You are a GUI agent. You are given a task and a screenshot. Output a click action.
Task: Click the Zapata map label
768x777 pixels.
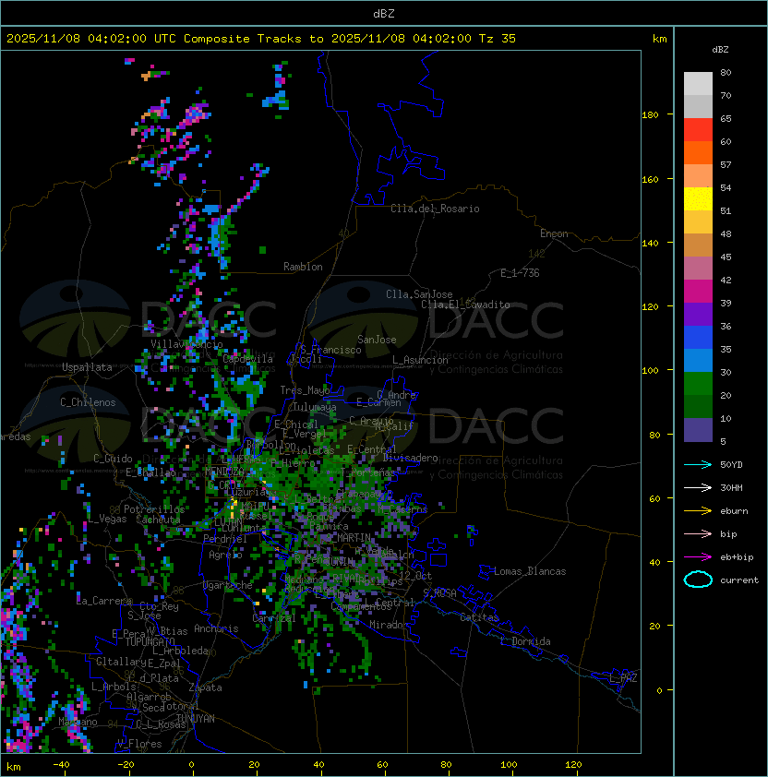[205, 687]
